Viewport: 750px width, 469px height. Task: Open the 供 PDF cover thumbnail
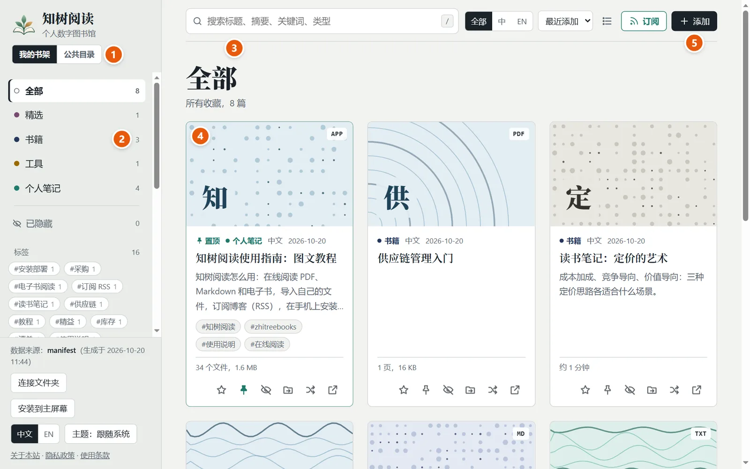point(451,174)
